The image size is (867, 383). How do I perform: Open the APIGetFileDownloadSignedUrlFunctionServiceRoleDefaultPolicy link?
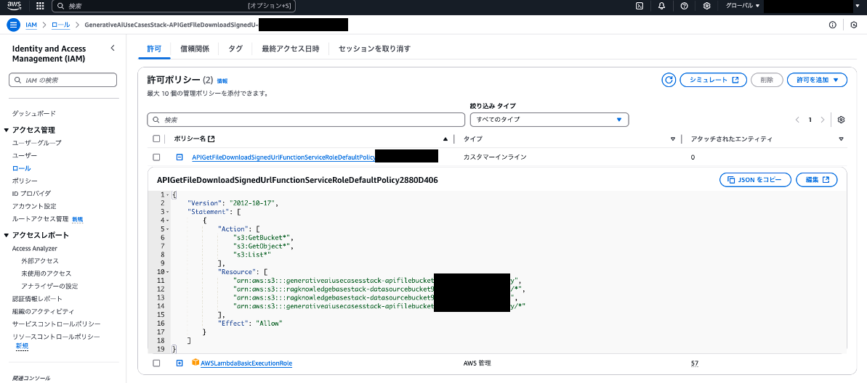pos(283,157)
